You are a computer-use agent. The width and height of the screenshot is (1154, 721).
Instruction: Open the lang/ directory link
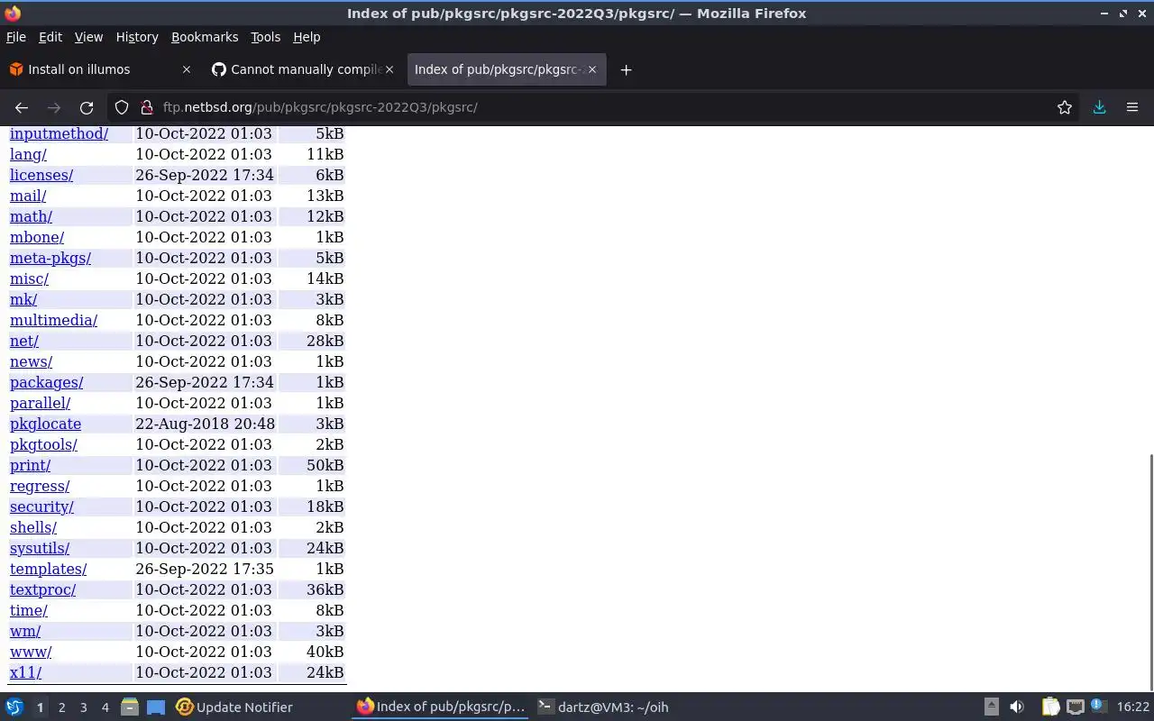point(28,154)
